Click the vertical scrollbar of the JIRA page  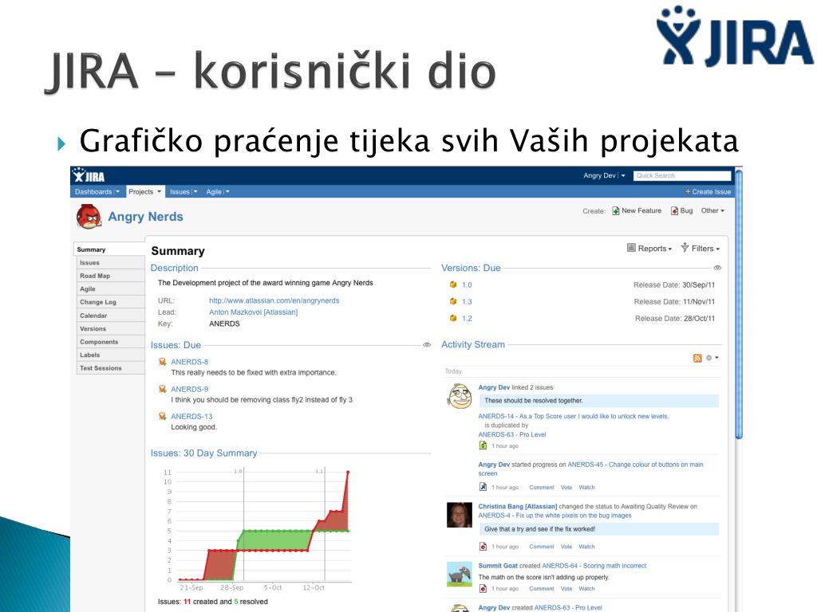click(738, 305)
